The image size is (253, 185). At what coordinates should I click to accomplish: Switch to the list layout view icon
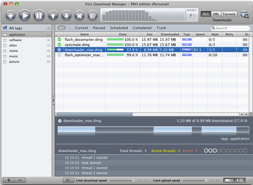tap(240, 180)
